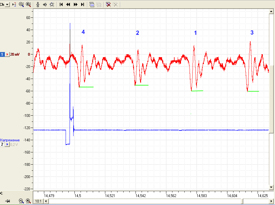Jump to the start of the recording
This screenshot has height=205, width=275.
pos(61,5)
